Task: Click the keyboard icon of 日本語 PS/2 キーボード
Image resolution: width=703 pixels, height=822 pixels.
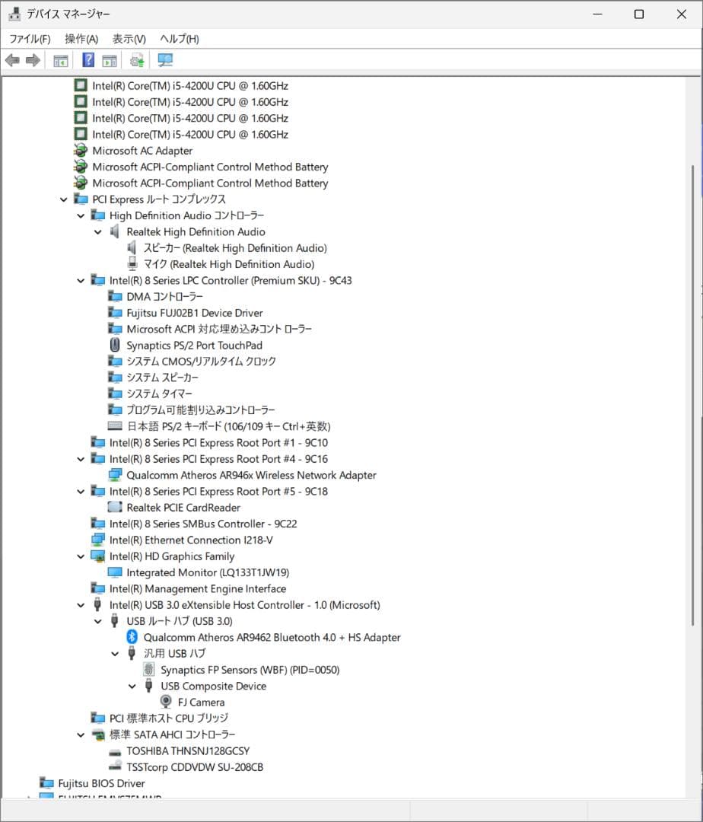Action: 115,425
